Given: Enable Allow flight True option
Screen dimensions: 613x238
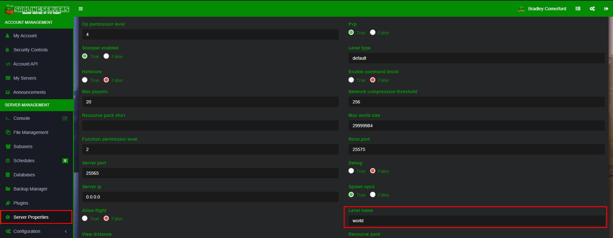Looking at the screenshot, I should [85, 218].
